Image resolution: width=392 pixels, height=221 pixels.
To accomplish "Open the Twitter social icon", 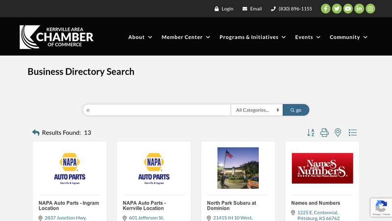I will click(x=337, y=9).
